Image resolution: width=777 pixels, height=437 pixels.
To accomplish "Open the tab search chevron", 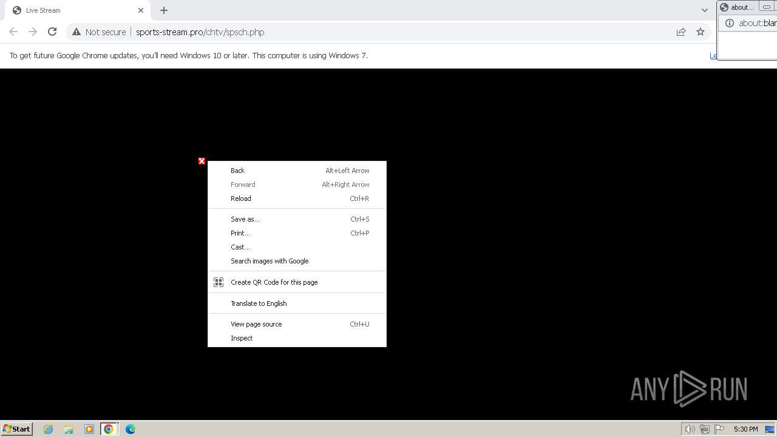I will coord(705,10).
